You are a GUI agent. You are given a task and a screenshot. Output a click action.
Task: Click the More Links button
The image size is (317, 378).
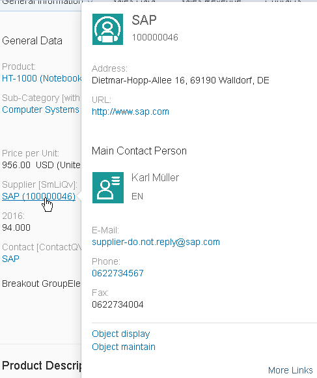point(290,370)
